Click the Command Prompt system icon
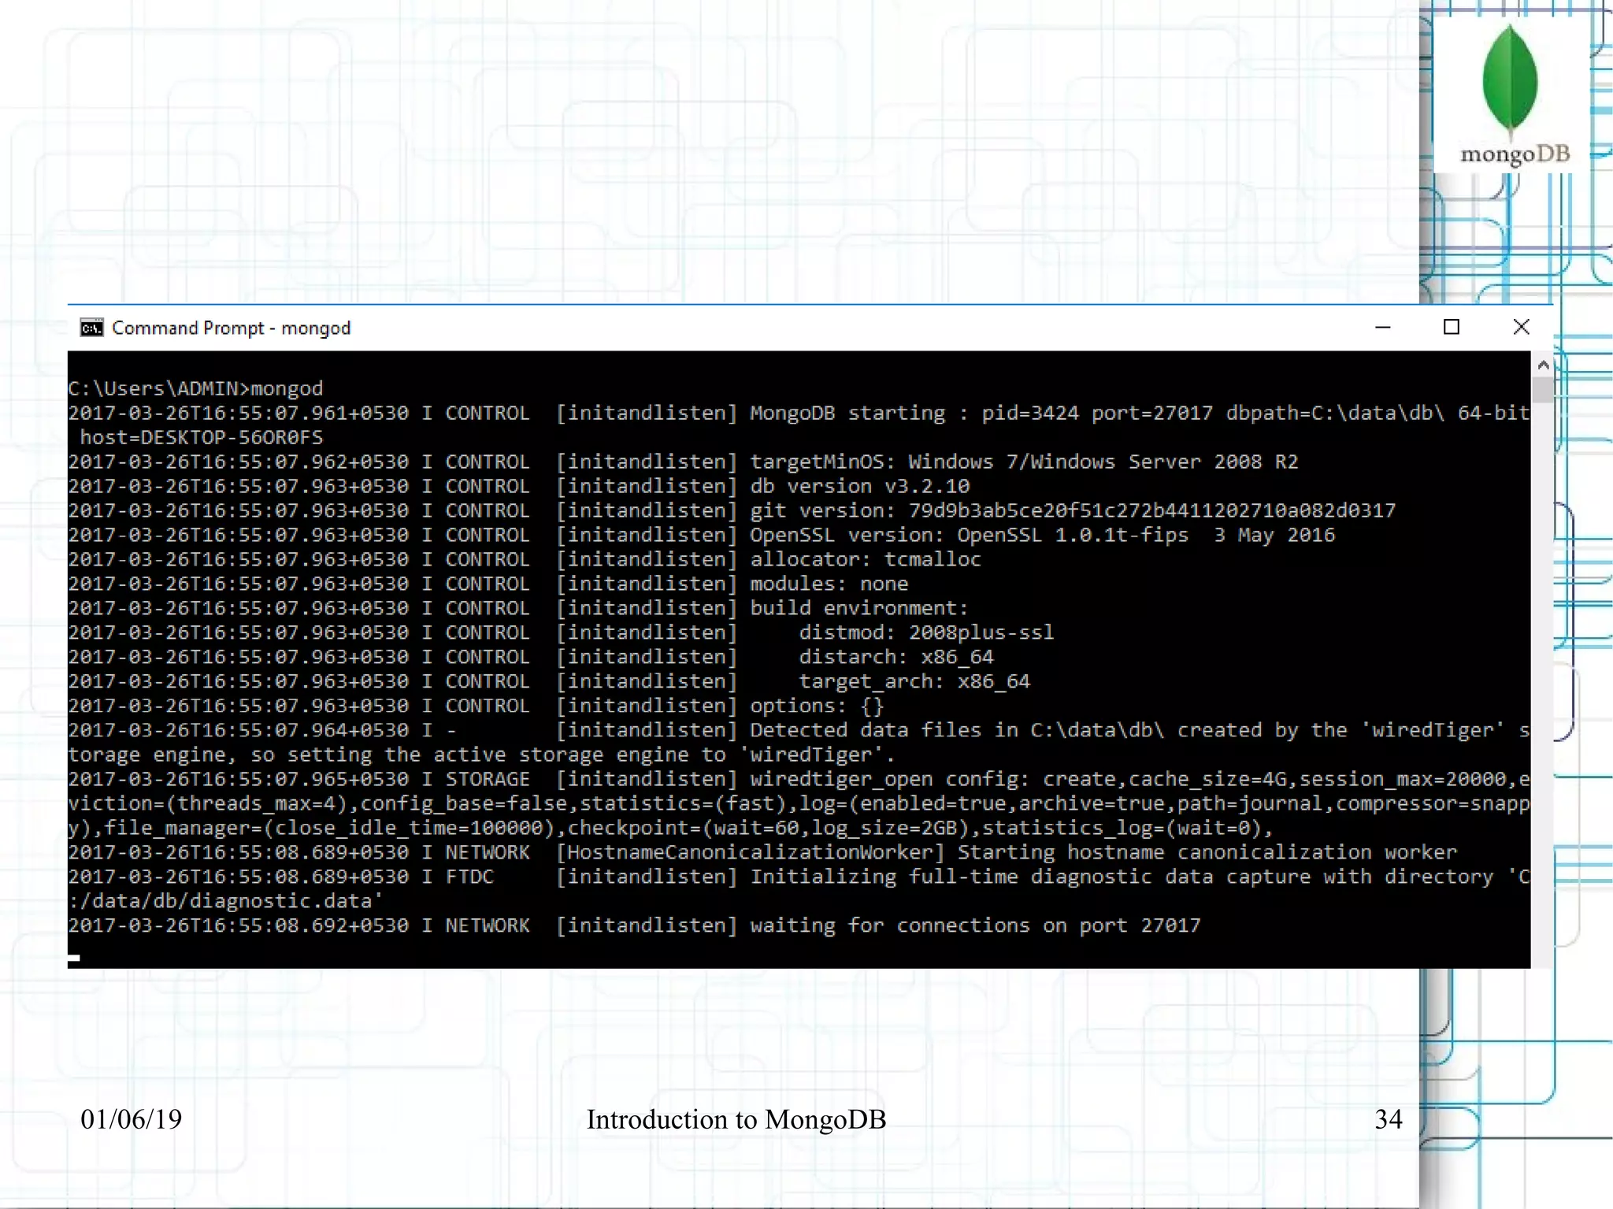 (x=91, y=328)
